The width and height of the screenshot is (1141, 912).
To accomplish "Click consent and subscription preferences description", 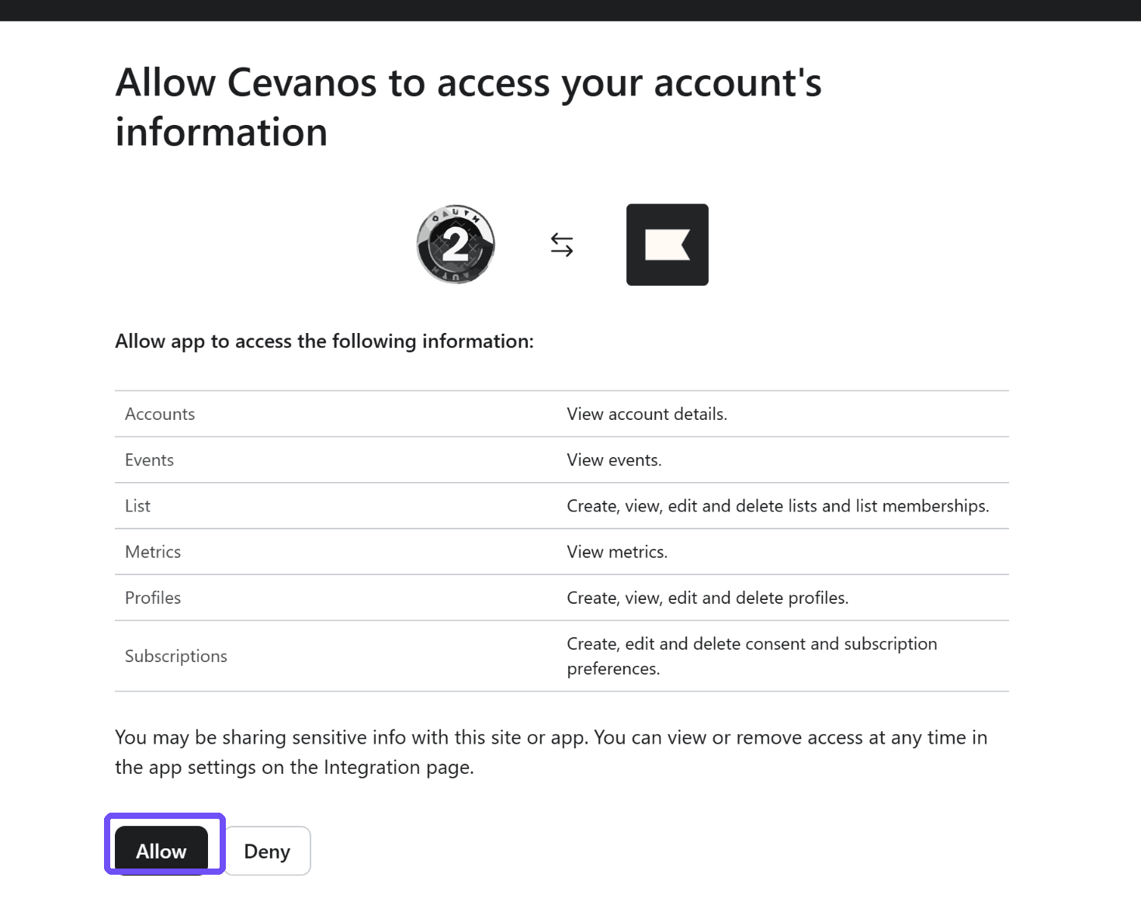I will point(752,656).
